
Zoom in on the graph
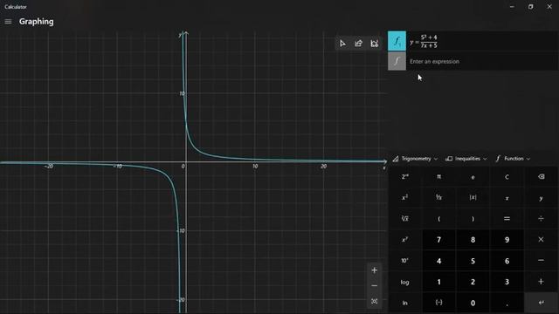(374, 270)
